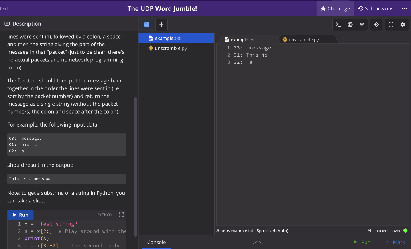The width and height of the screenshot is (411, 249).
Task: Mark the challenge as complete
Action: coord(394,242)
